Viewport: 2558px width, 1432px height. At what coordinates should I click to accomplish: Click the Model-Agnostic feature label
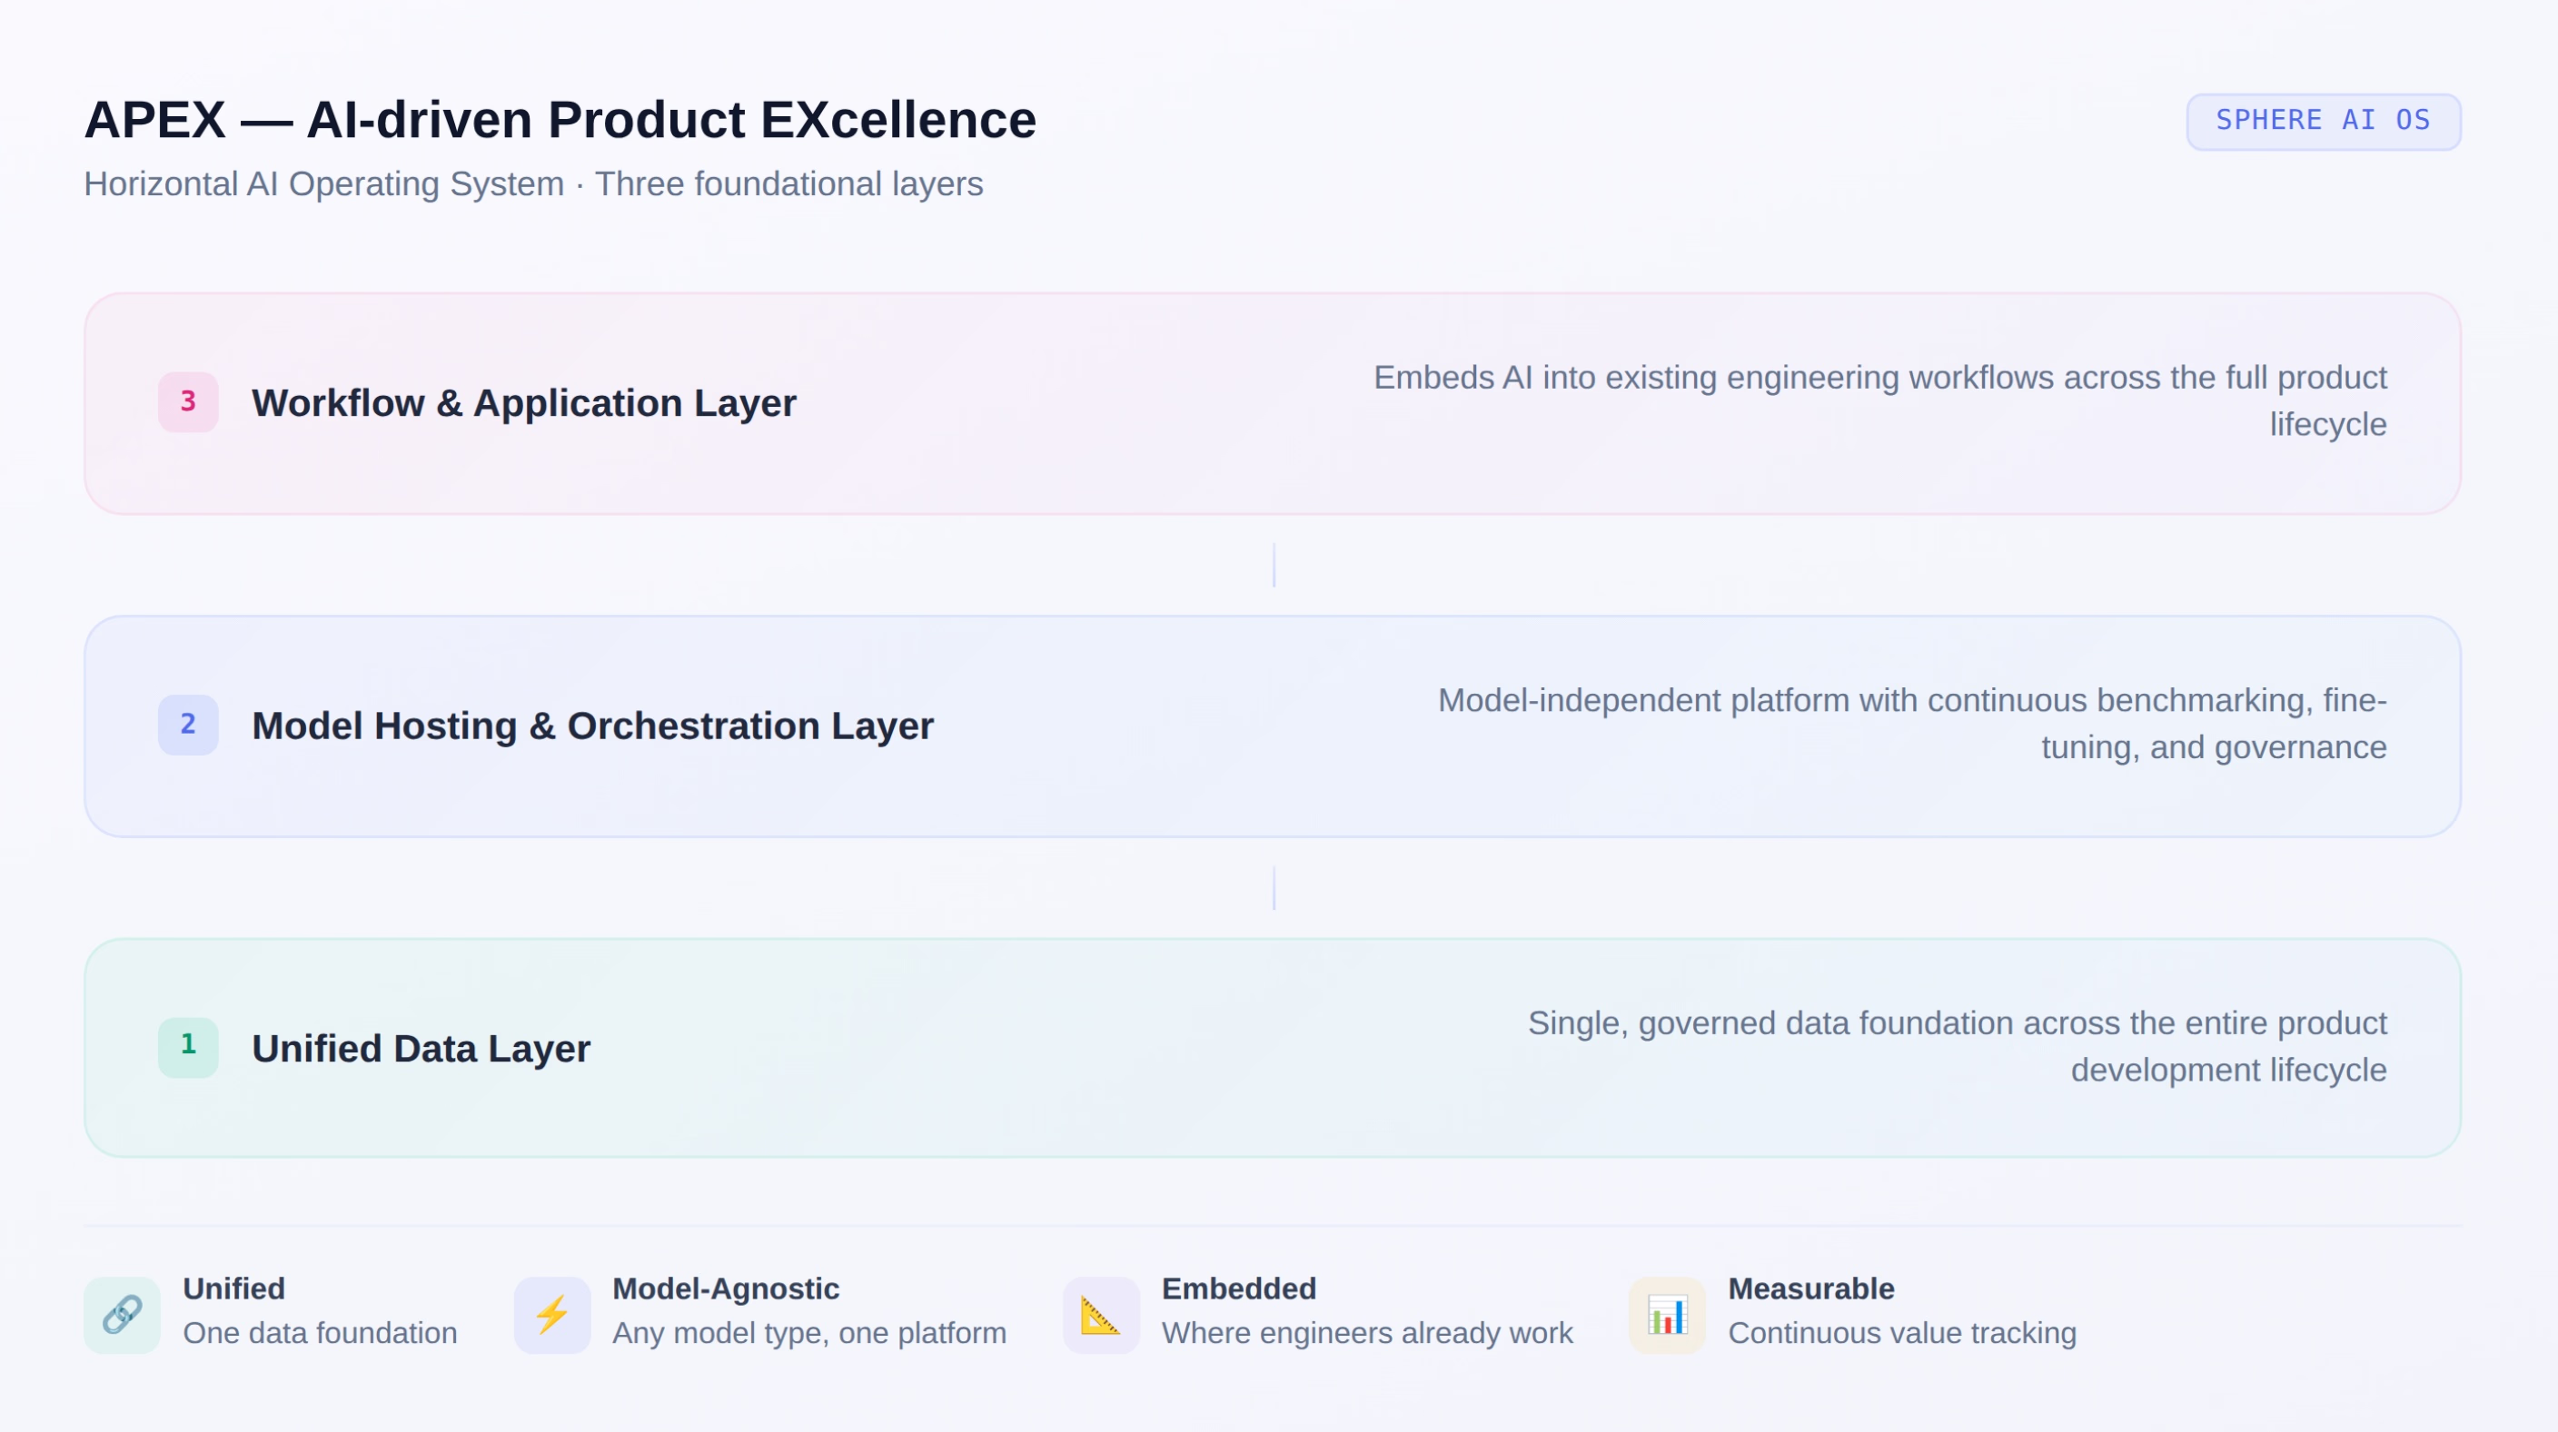[x=725, y=1289]
